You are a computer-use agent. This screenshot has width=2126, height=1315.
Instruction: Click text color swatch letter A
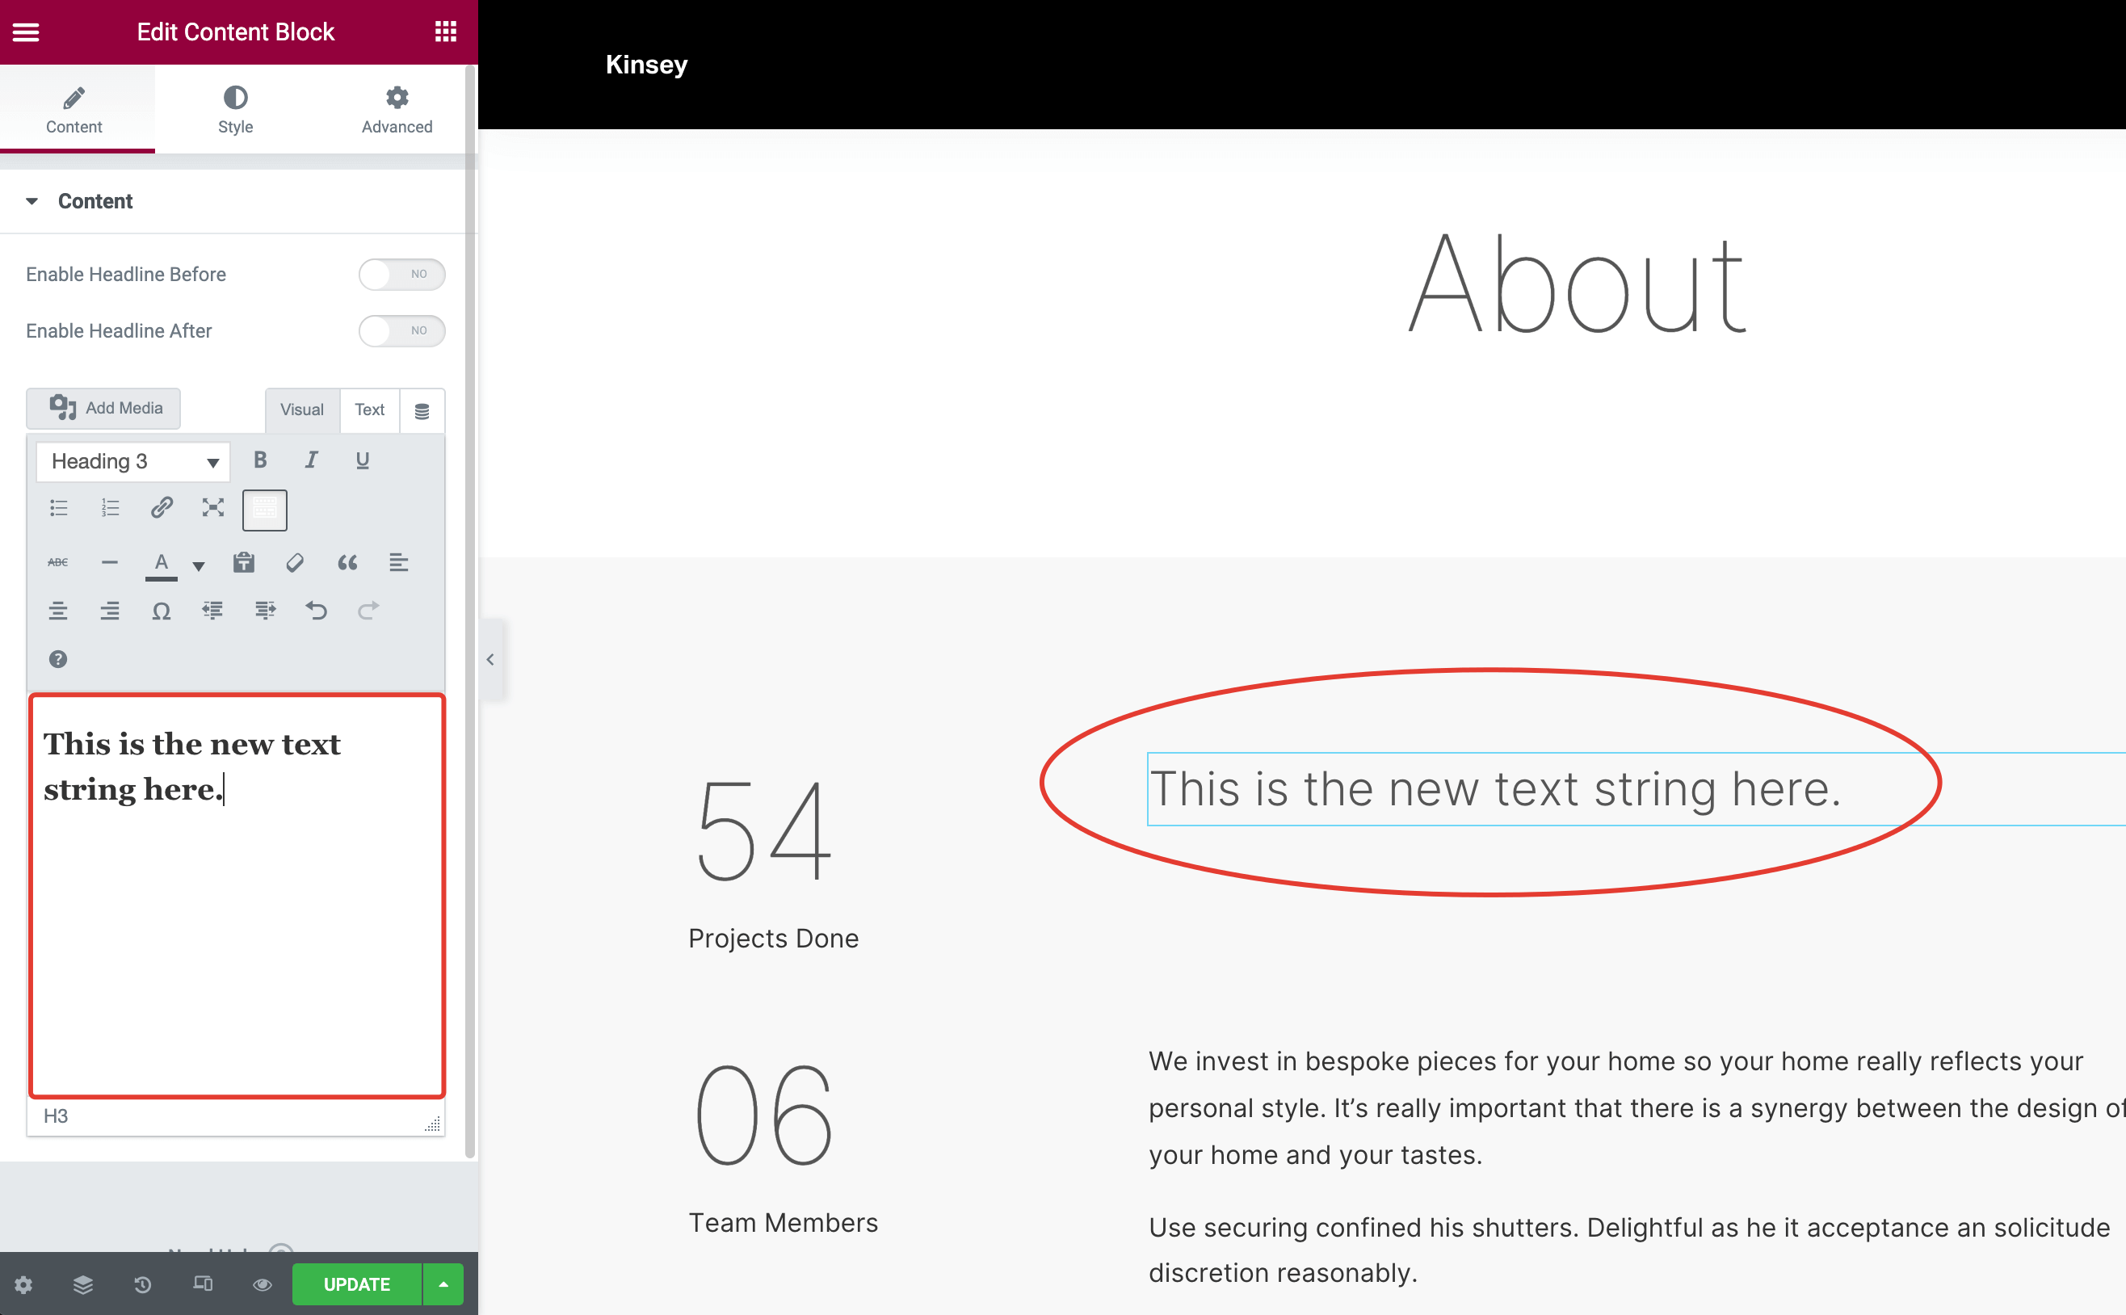pyautogui.click(x=161, y=563)
